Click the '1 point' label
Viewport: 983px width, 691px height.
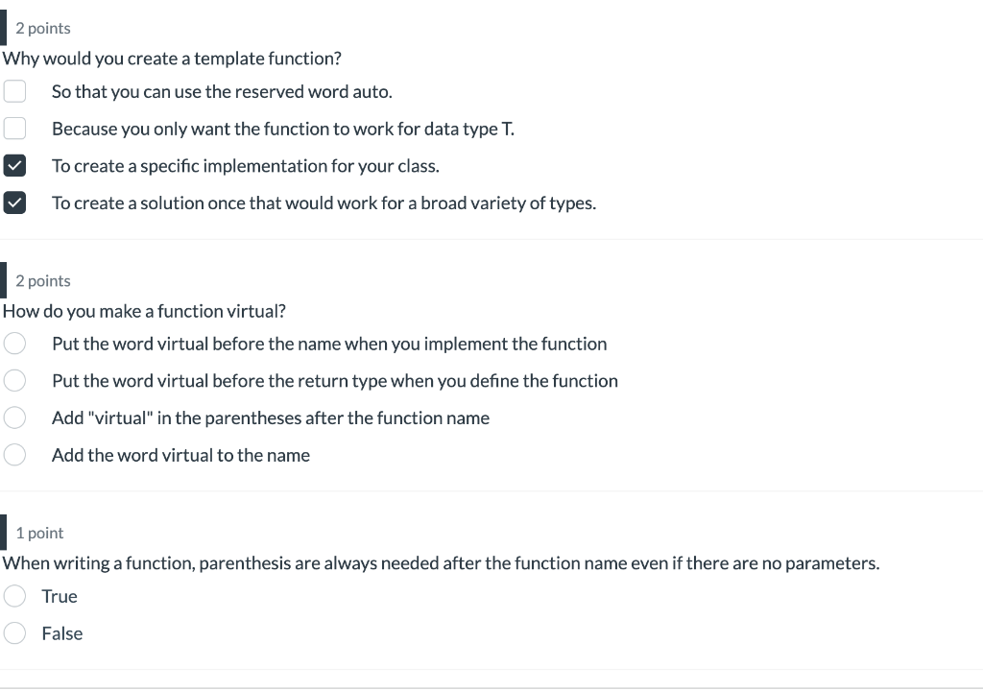click(38, 532)
